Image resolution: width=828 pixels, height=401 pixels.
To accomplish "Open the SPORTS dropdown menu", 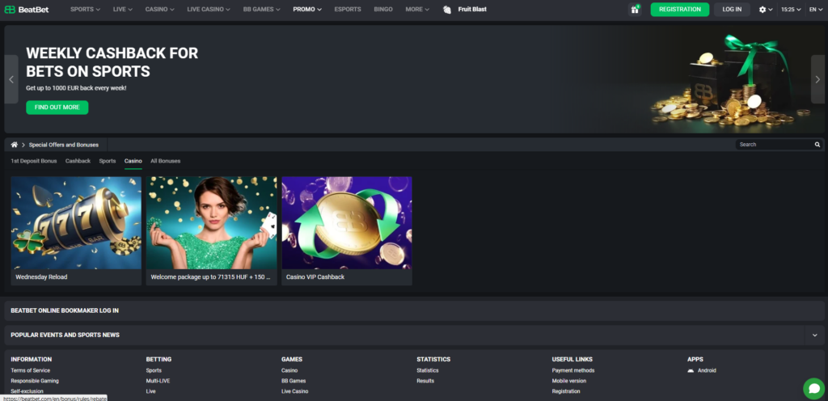I will click(85, 10).
